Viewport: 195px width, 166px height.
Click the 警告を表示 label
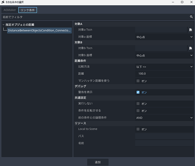coord(85,92)
